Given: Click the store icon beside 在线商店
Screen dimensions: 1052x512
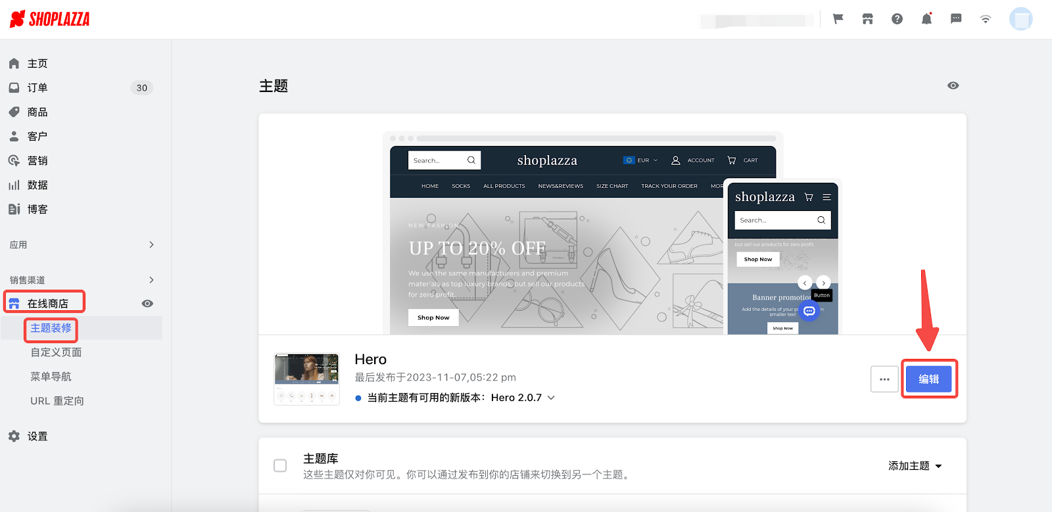Looking at the screenshot, I should point(14,303).
